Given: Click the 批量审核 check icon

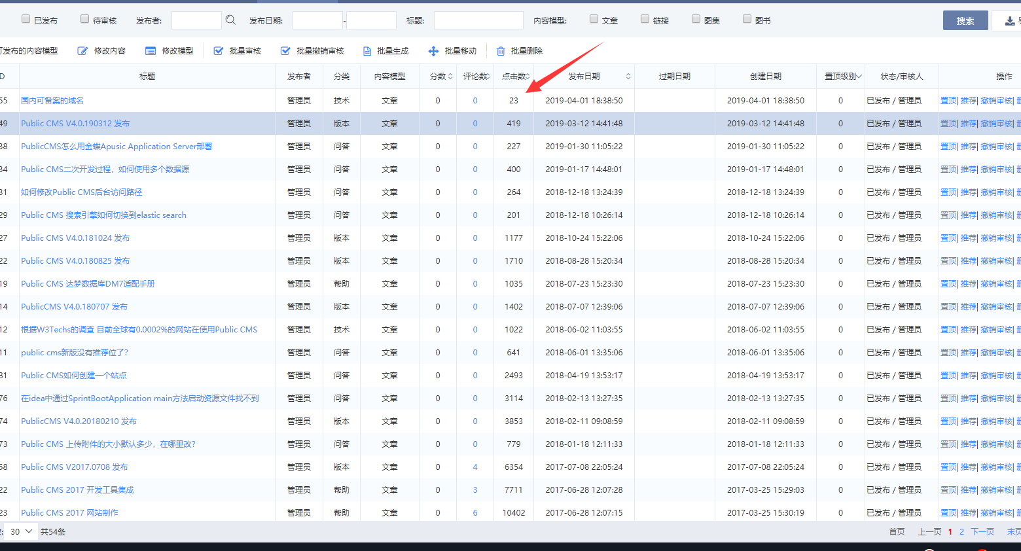Looking at the screenshot, I should pyautogui.click(x=219, y=51).
